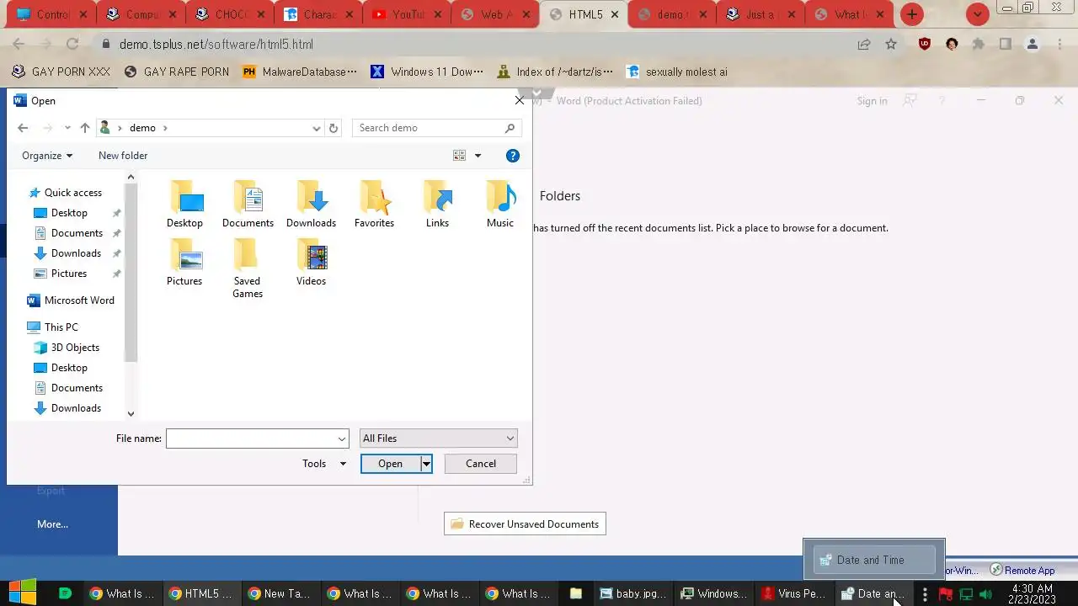Viewport: 1078px width, 606px height.
Task: Switch to the CHOCO browser tab
Action: (231, 14)
